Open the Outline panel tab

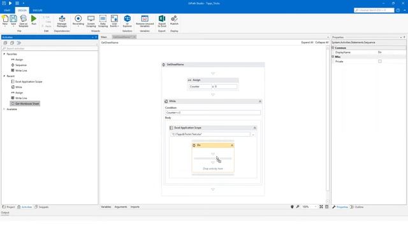pyautogui.click(x=357, y=207)
